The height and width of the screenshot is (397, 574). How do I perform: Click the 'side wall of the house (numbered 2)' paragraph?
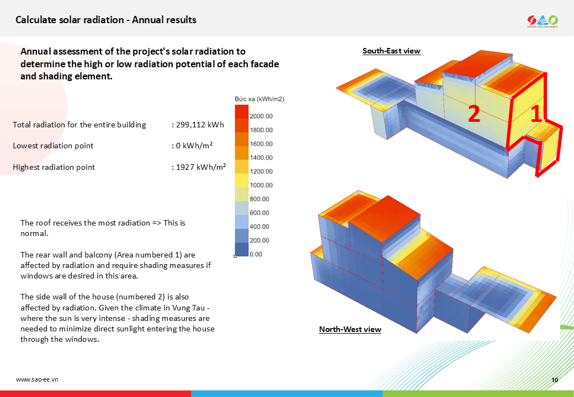pyautogui.click(x=118, y=318)
